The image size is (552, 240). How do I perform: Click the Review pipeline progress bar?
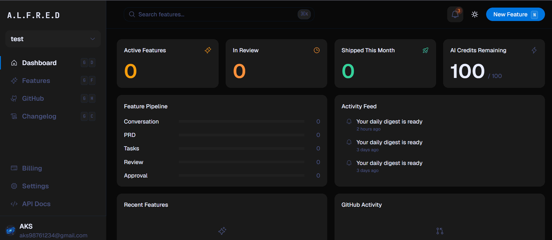coord(241,162)
